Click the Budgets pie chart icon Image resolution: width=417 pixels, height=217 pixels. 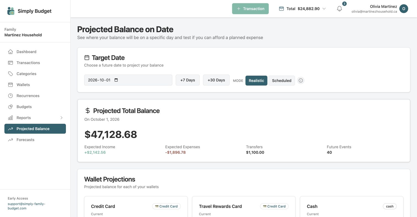click(x=10, y=107)
